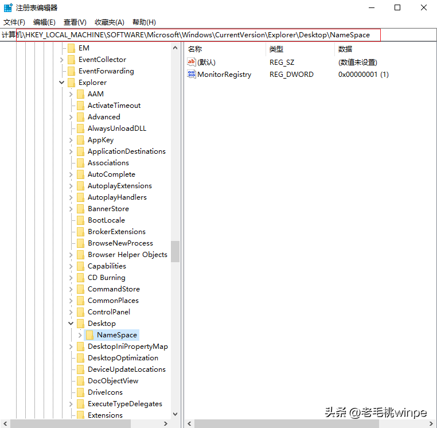
Task: Click the values pane scroll left arrow
Action: [189, 423]
